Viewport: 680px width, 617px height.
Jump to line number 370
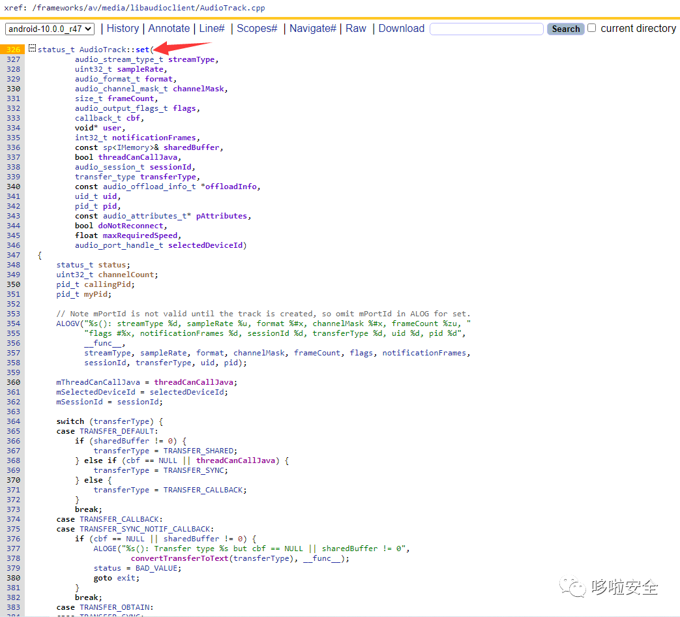tap(13, 480)
